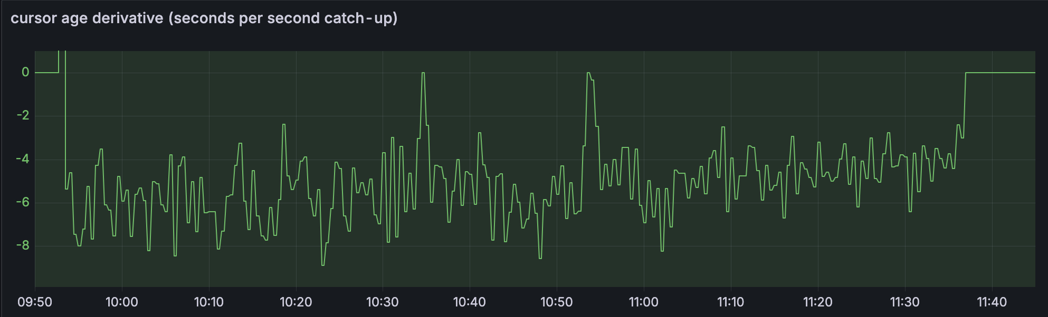Click the 10:20 time axis label
The width and height of the screenshot is (1048, 317).
pyautogui.click(x=296, y=302)
